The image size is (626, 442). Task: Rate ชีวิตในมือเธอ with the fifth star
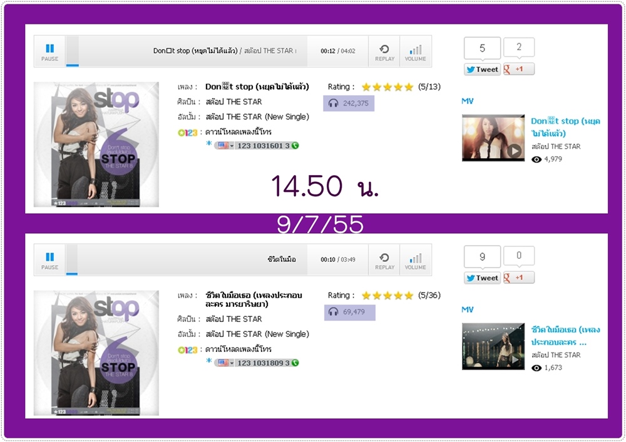coord(408,295)
